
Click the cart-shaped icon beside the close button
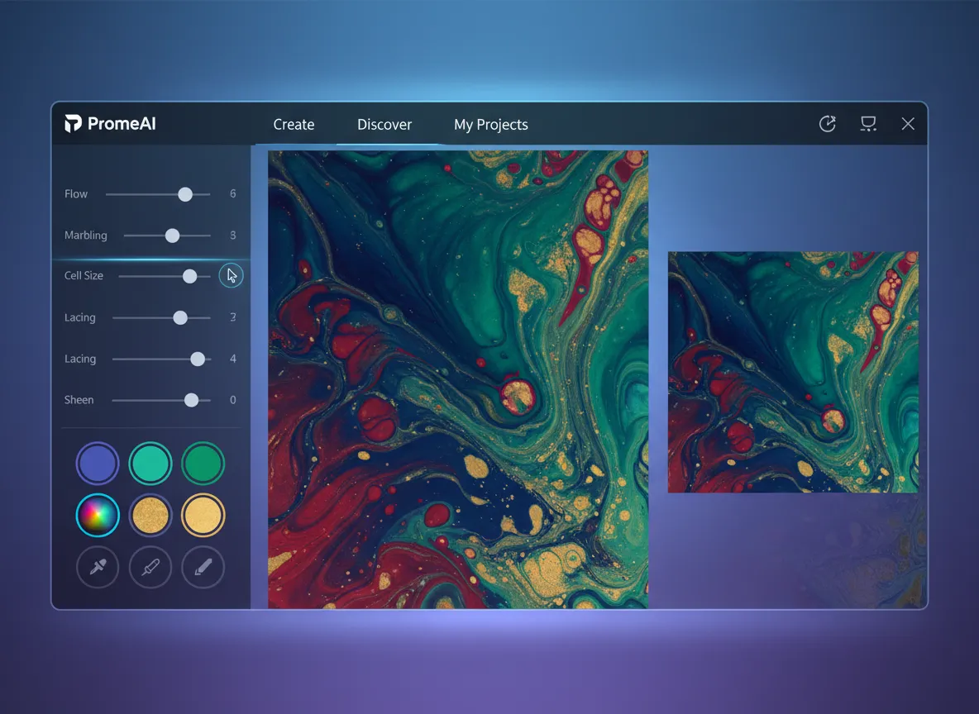(x=867, y=124)
